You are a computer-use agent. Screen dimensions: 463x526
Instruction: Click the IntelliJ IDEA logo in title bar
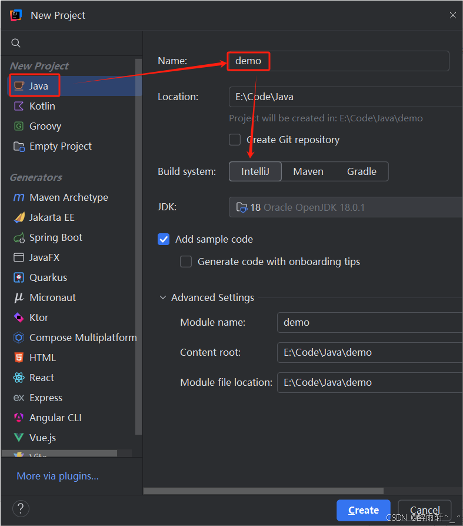16,15
